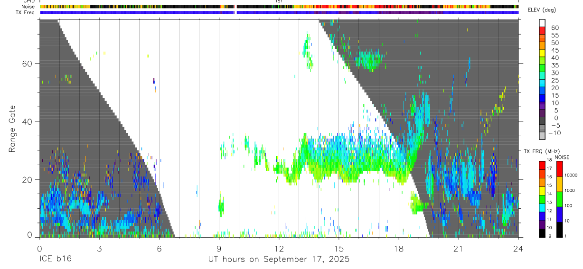Click the Range Gate axis tick label '40'
583x269 pixels.
[x=27, y=121]
